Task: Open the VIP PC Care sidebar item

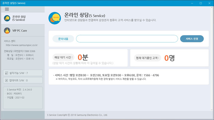Action: pos(23,31)
